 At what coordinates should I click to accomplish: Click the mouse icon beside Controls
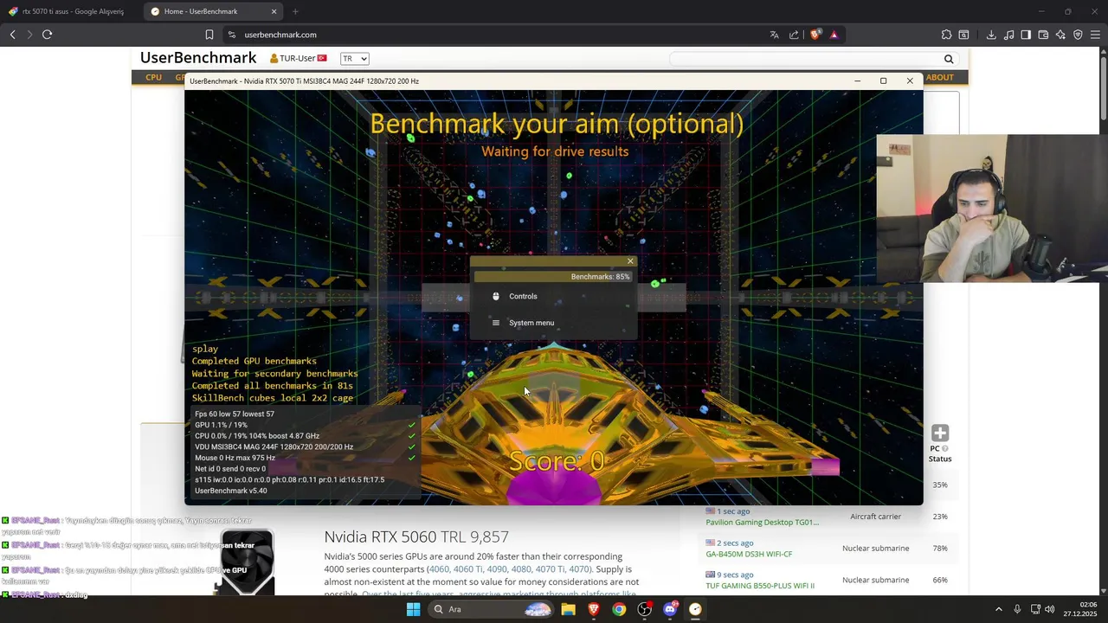click(x=495, y=296)
